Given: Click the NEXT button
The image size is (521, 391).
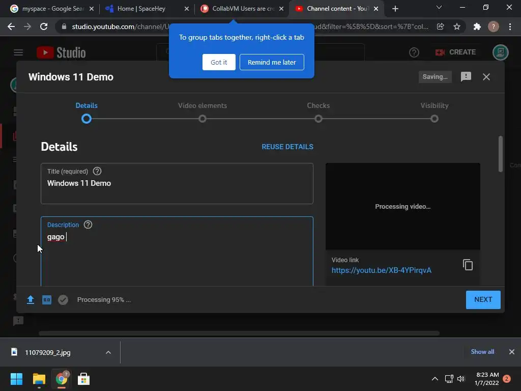Looking at the screenshot, I should tap(483, 300).
